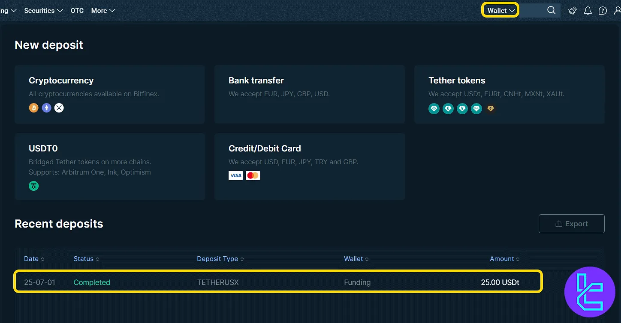
Task: Click the XRP coin icon
Action: tap(59, 108)
